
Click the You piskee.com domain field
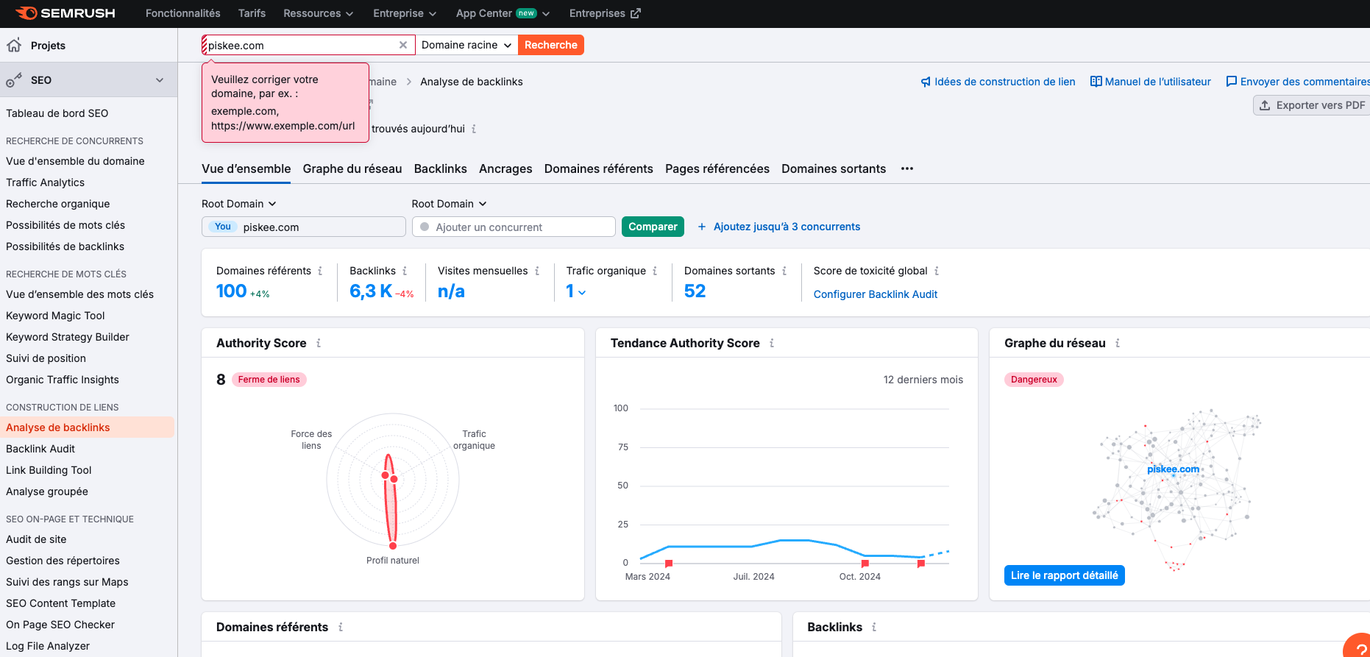coord(304,227)
